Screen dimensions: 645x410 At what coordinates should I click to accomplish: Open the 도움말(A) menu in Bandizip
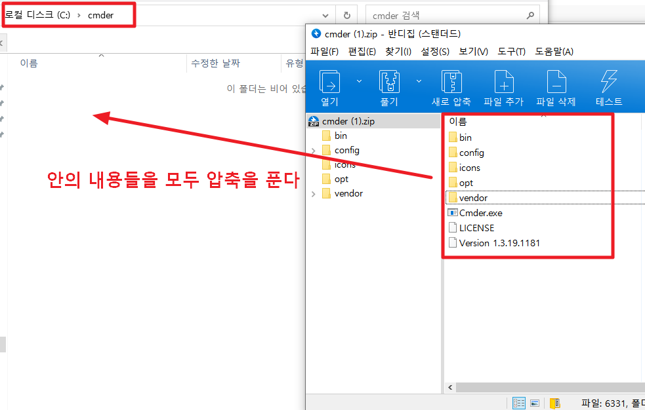click(x=554, y=52)
